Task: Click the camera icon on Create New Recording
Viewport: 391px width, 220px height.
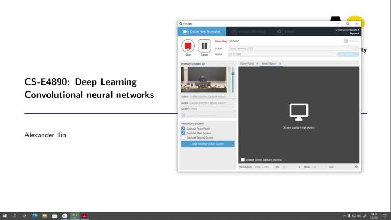Action: point(185,32)
